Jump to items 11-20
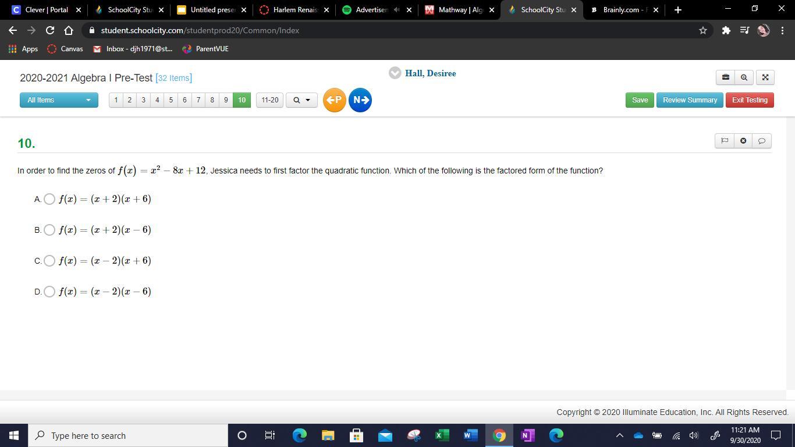Viewport: 795px width, 447px height. click(x=269, y=100)
